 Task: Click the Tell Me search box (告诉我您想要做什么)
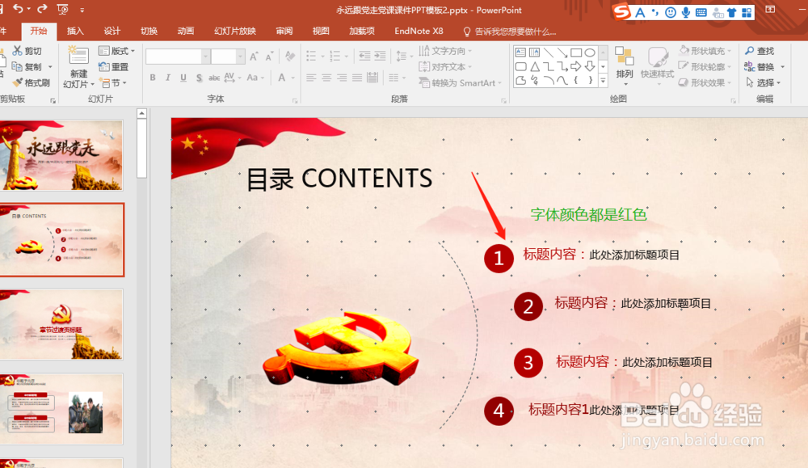pos(510,32)
